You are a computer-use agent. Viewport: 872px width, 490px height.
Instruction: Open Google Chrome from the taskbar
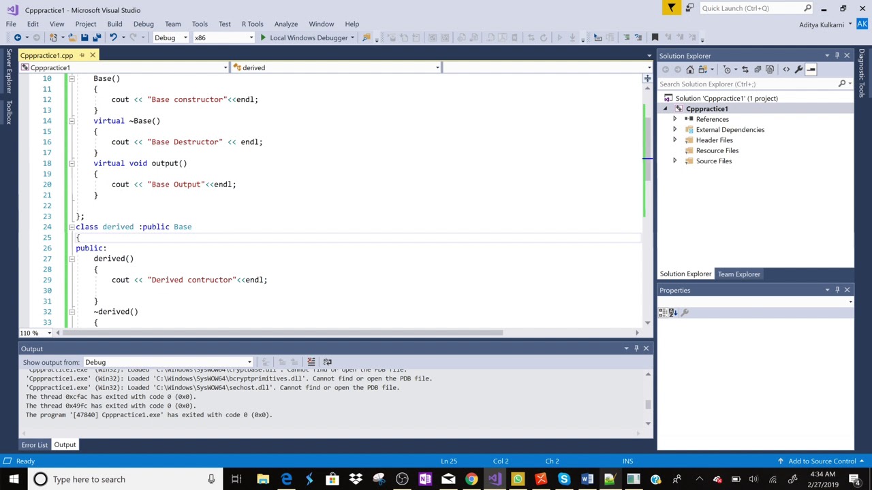click(471, 479)
